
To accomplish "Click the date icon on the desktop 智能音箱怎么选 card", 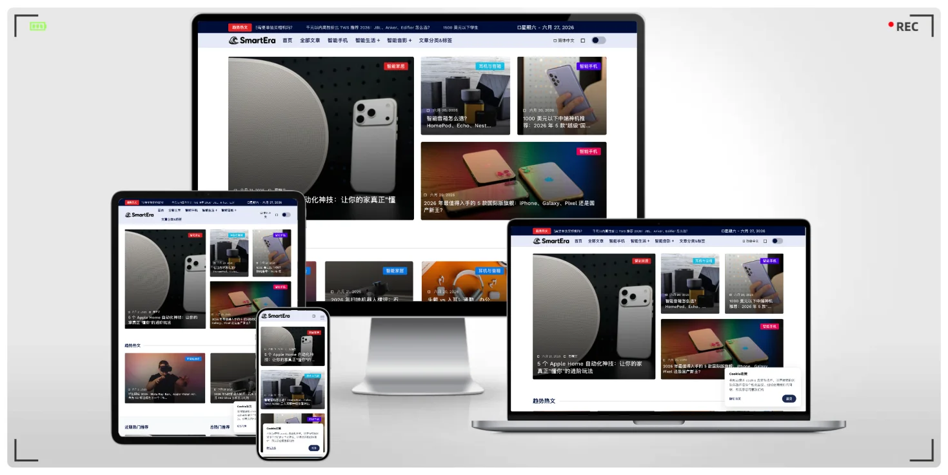I will tap(428, 110).
